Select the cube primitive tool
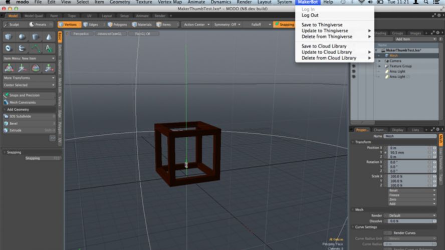 9,37
